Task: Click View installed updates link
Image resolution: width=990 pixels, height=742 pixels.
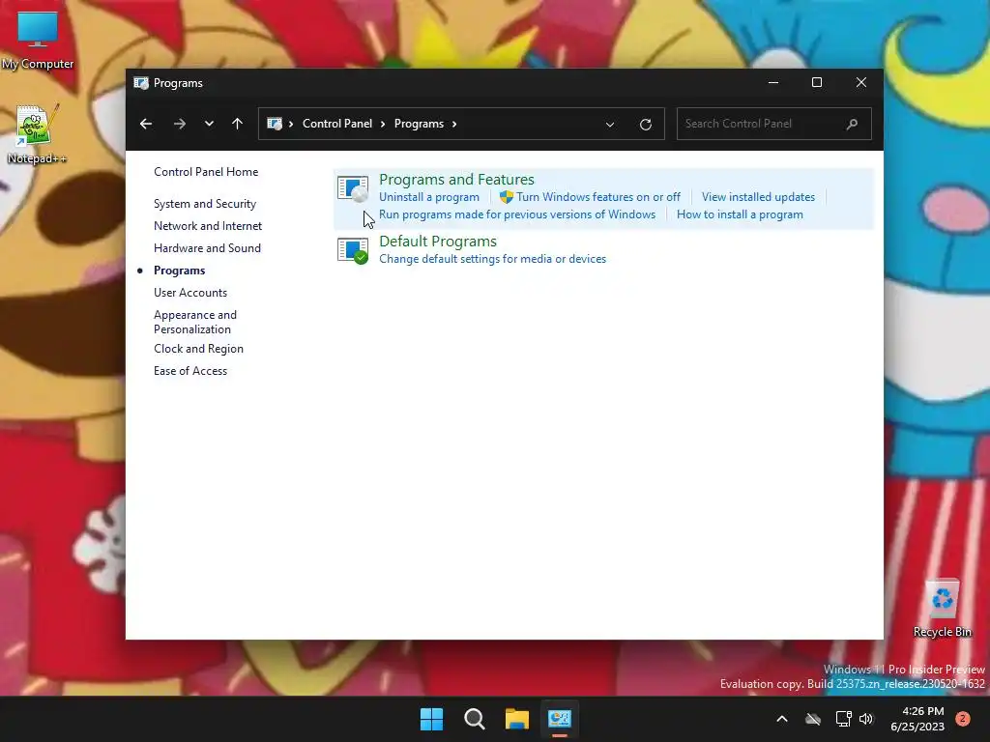Action: point(758,197)
